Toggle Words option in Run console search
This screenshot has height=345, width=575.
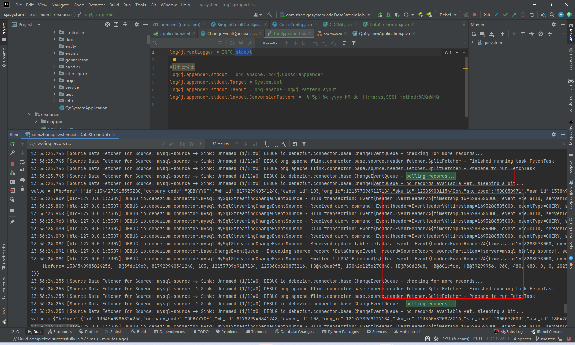pyautogui.click(x=191, y=144)
